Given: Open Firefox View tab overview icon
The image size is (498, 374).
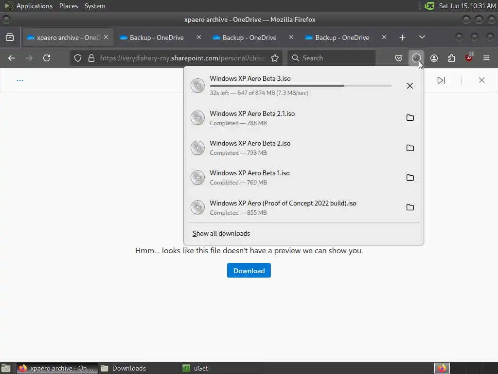Looking at the screenshot, I should tap(10, 37).
